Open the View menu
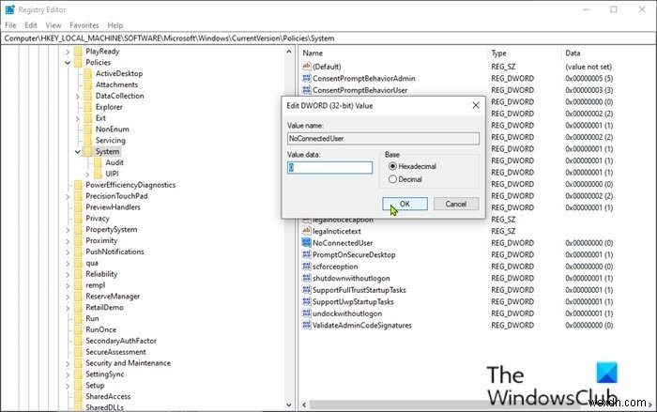Image resolution: width=657 pixels, height=412 pixels. click(53, 25)
